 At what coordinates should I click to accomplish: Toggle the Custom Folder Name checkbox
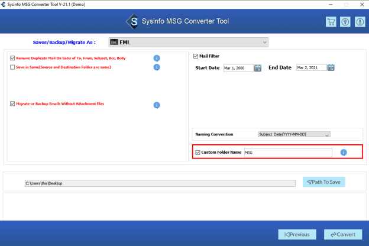[198, 153]
